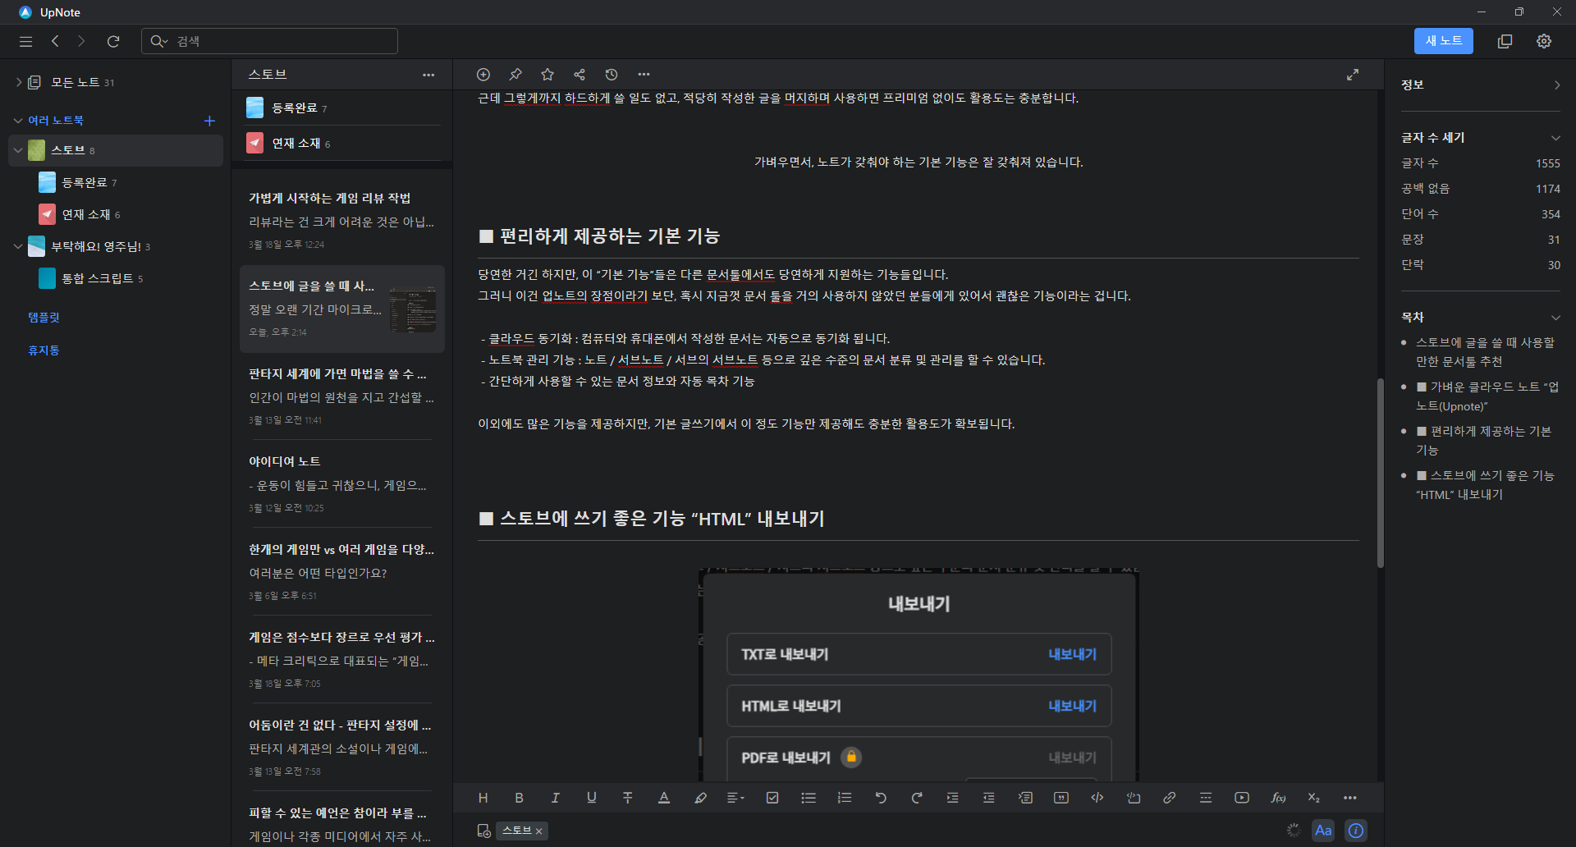Expand editor to focus mode
The width and height of the screenshot is (1576, 847).
coord(1353,75)
